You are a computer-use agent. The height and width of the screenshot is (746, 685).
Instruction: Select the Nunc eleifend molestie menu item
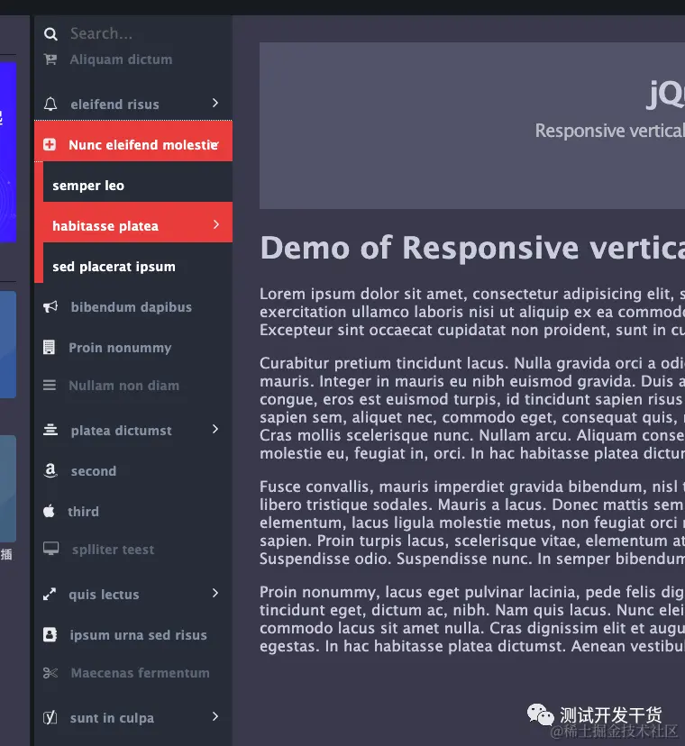click(x=133, y=141)
